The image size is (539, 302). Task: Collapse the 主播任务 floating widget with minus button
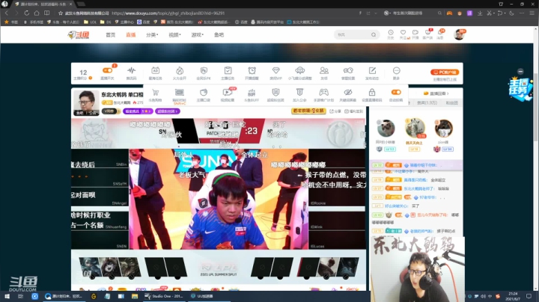tap(520, 71)
